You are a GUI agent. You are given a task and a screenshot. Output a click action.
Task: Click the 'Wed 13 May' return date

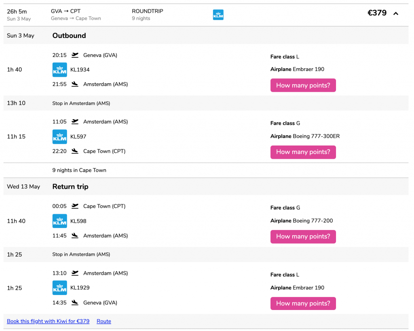[23, 187]
